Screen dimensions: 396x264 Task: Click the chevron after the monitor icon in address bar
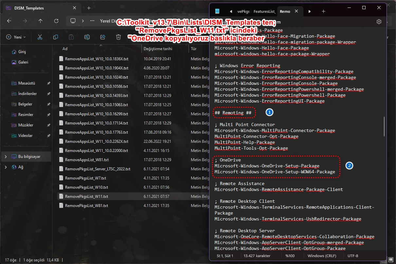[83, 21]
